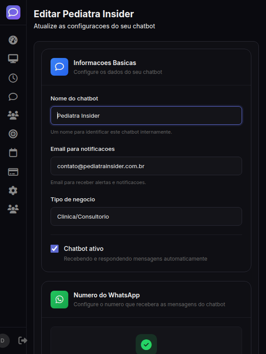Open the contacts group icon
Screen dimensions: 266x354
pyautogui.click(x=13, y=115)
